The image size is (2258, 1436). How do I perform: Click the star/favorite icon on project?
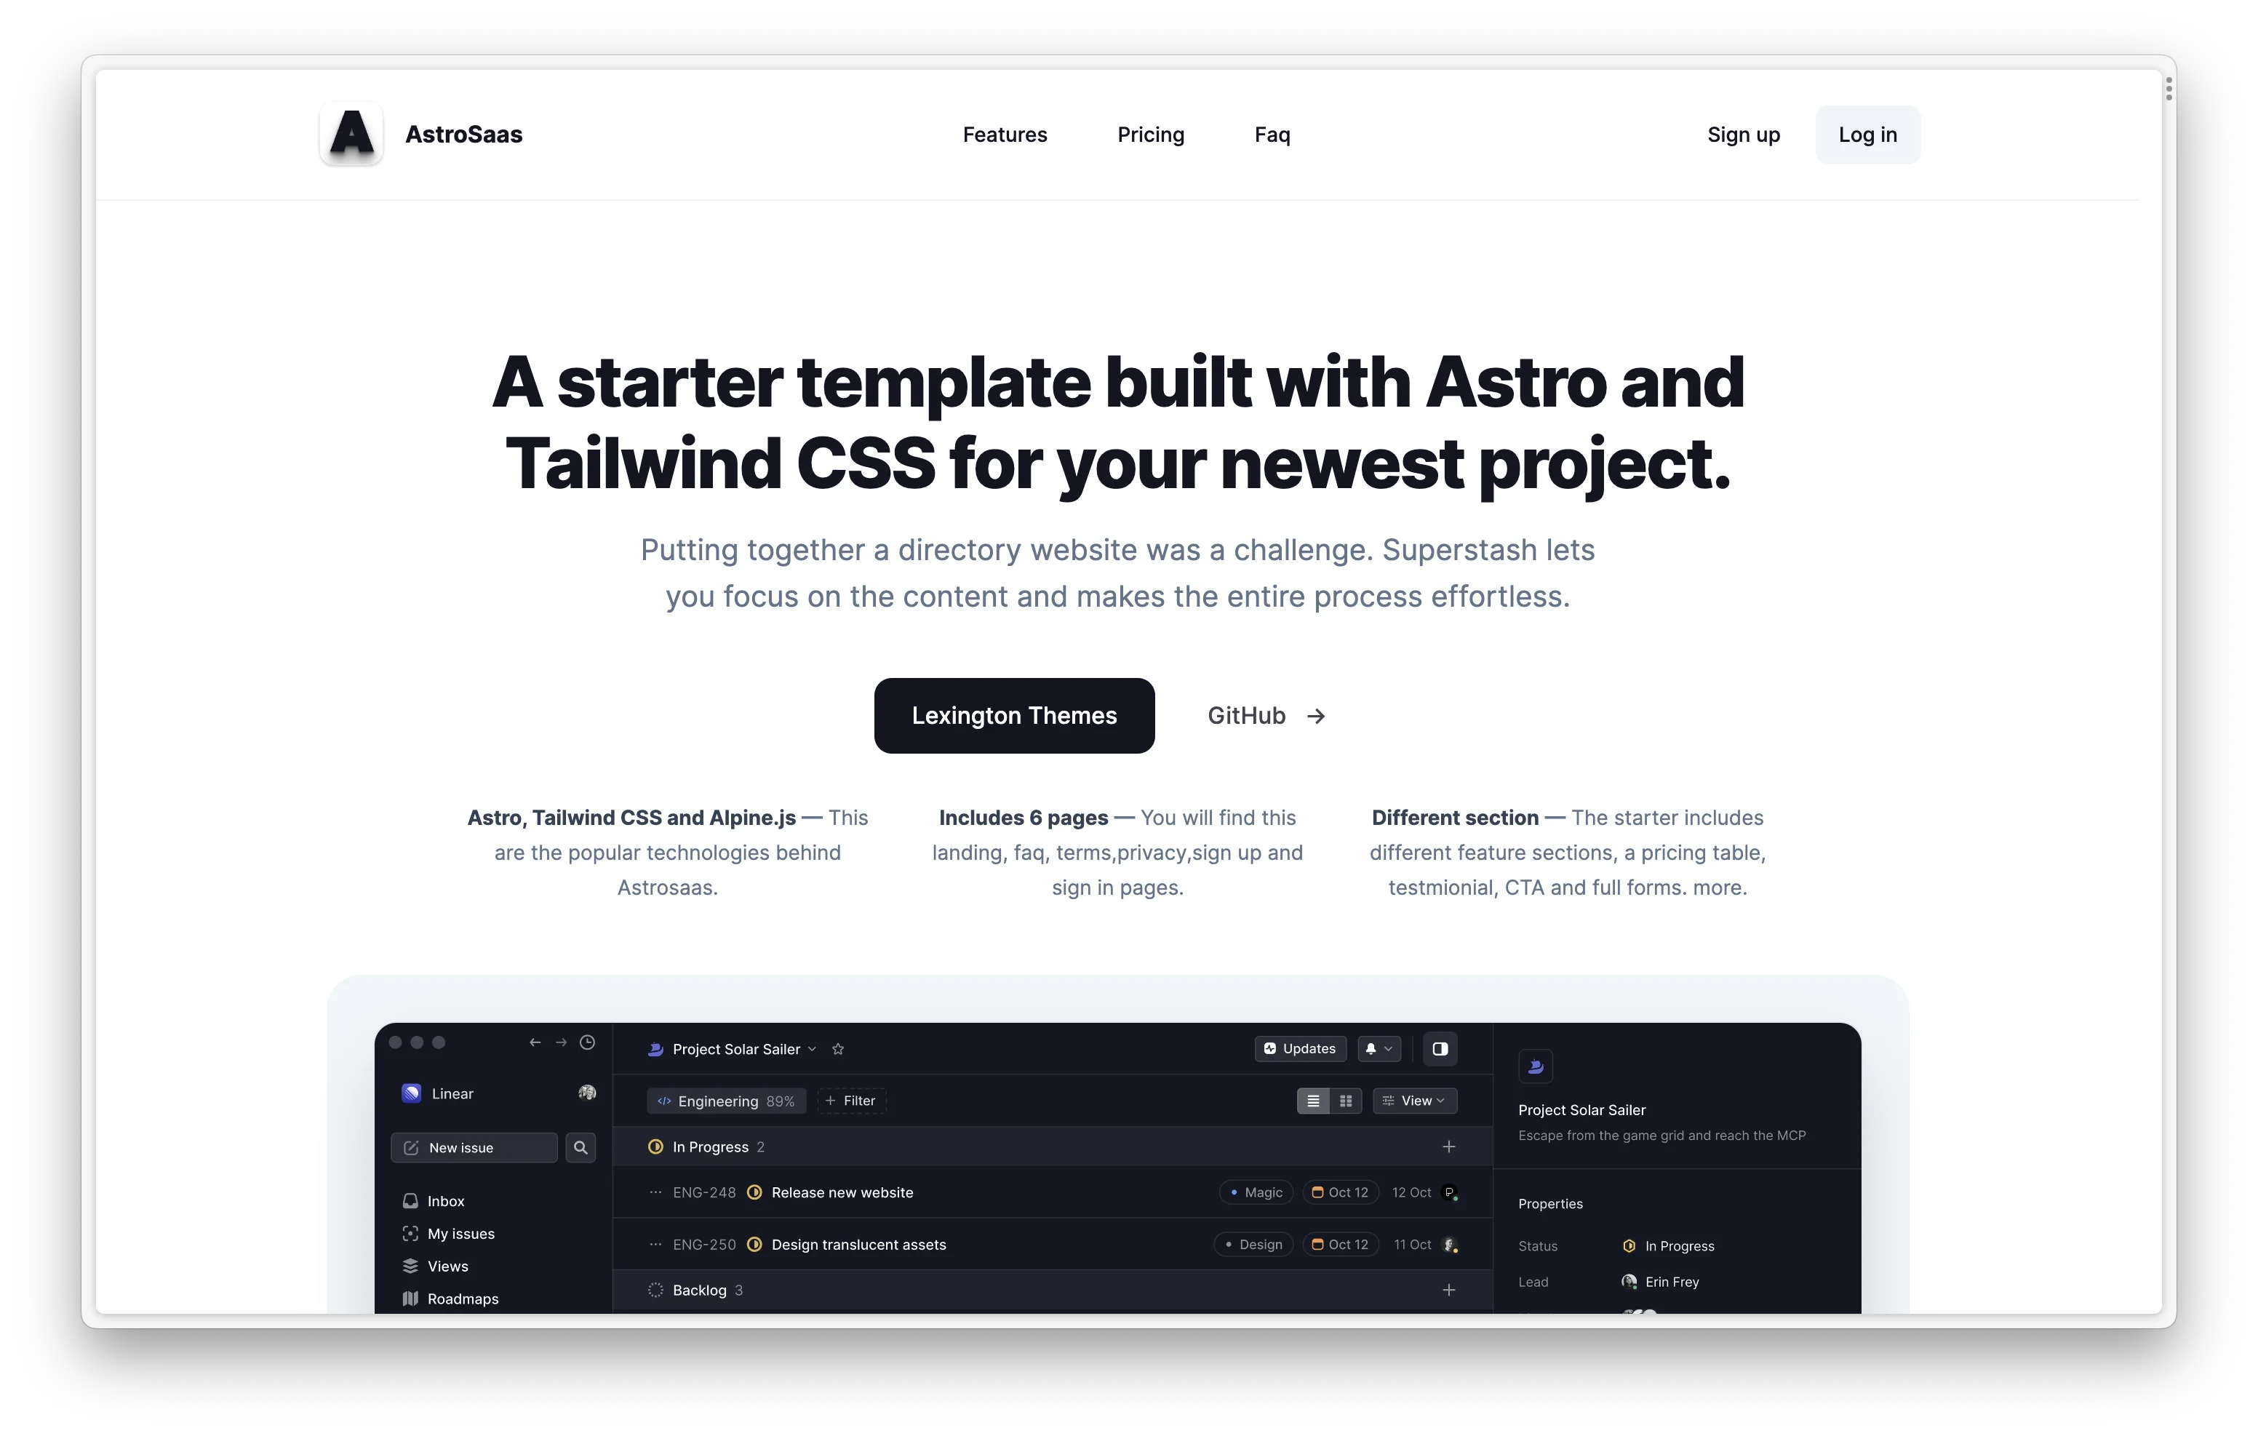(838, 1048)
